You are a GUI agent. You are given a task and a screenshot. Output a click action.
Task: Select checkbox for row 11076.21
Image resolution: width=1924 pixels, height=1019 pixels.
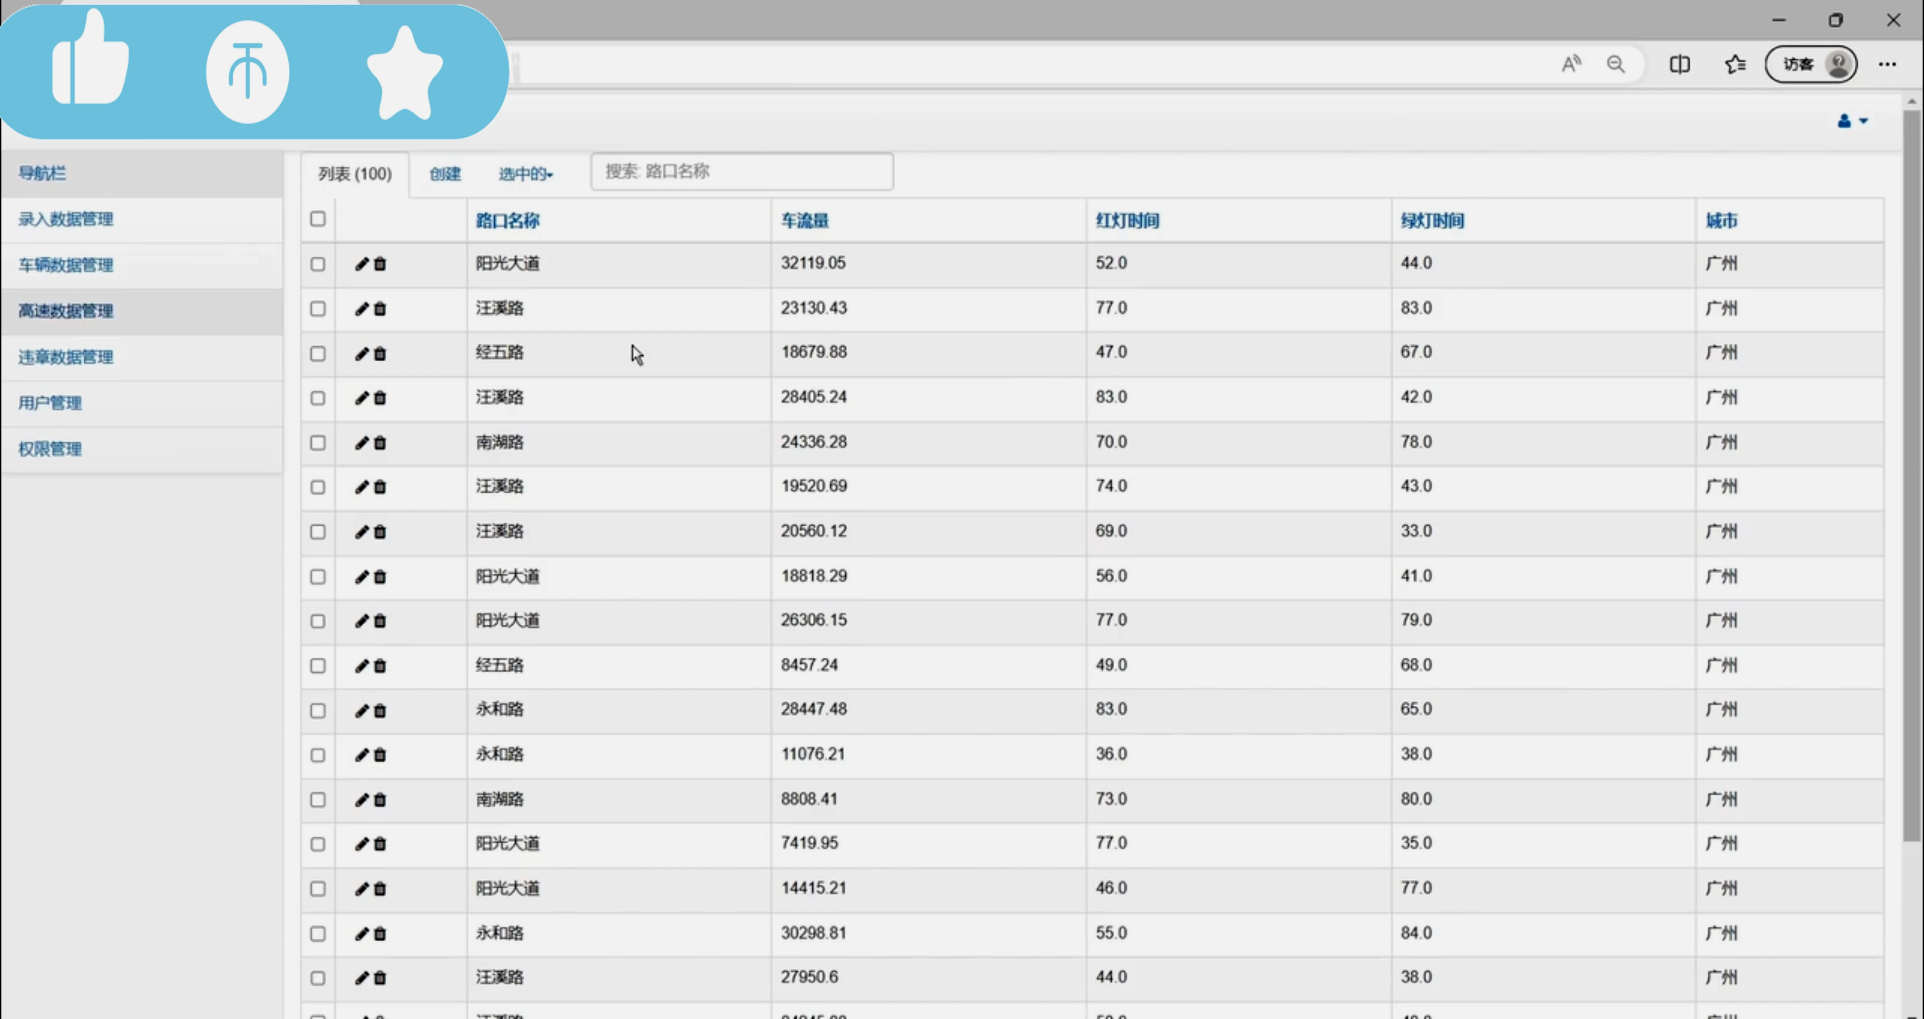coord(318,755)
